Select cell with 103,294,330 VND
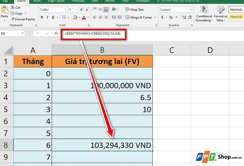244x166 pixels. click(x=102, y=145)
